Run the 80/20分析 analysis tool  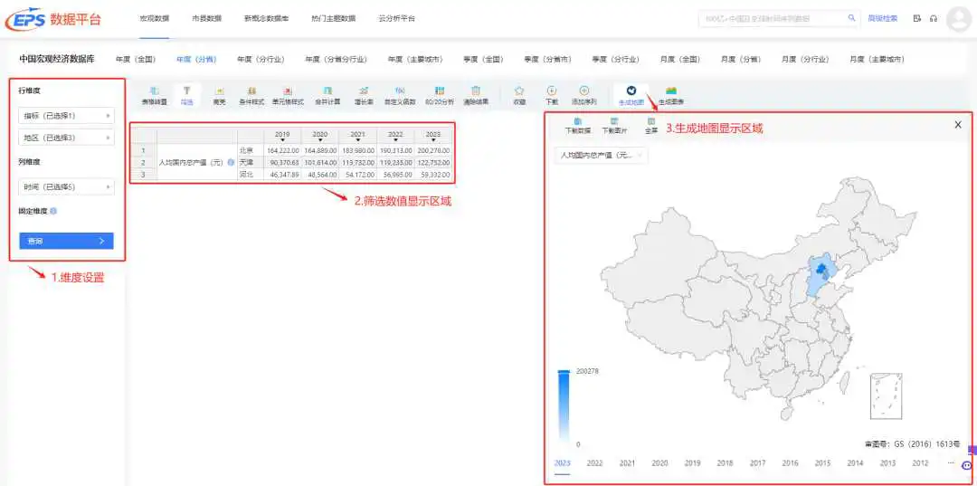tap(440, 95)
